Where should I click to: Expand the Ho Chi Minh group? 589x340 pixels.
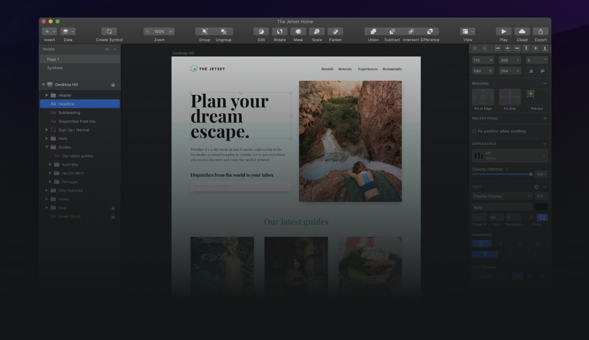click(x=50, y=173)
